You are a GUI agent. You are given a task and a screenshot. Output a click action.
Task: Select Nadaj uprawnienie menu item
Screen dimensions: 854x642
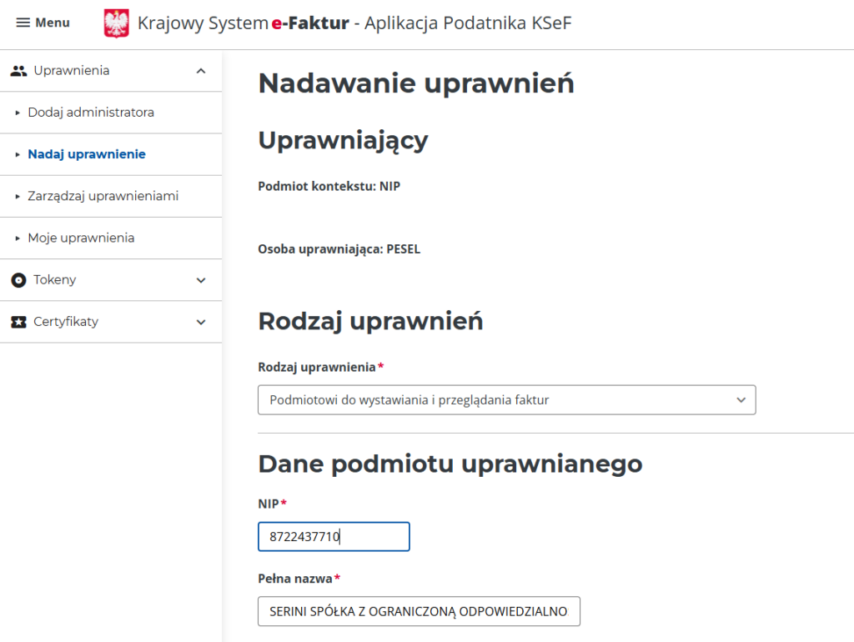(87, 154)
